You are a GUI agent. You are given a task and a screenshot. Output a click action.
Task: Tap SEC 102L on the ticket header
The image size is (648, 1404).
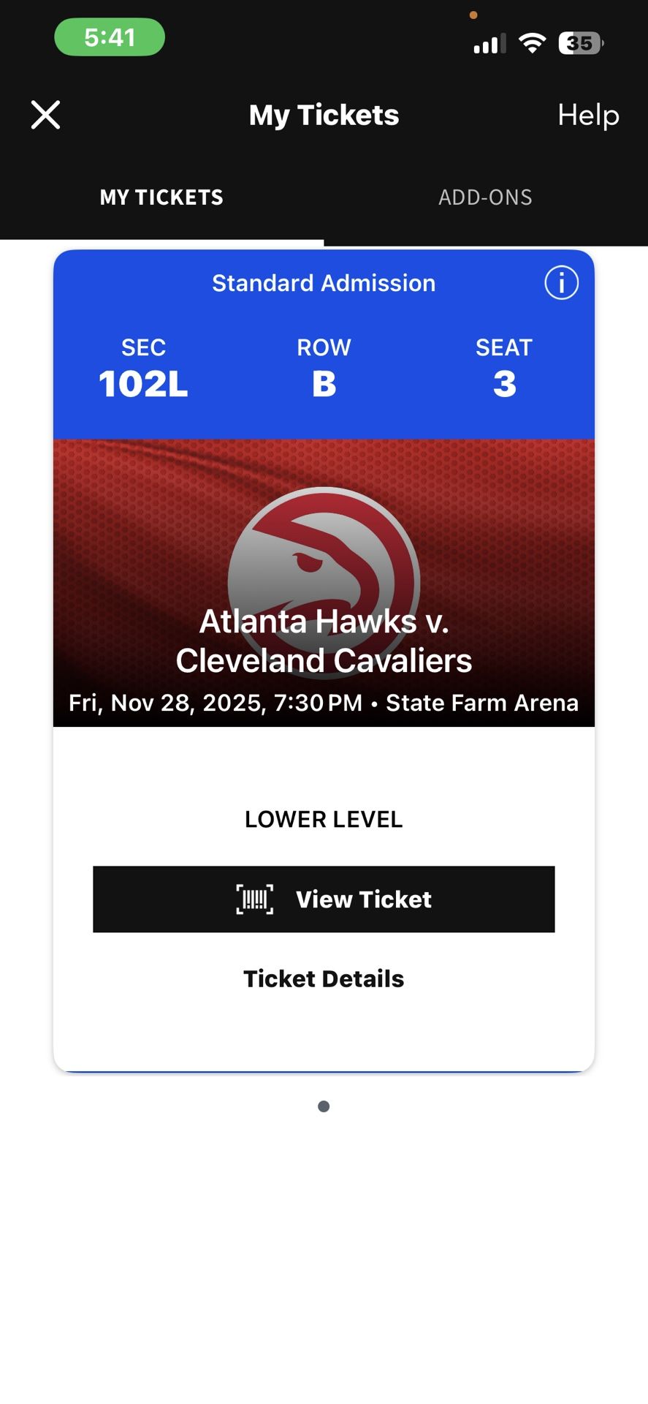click(x=143, y=369)
